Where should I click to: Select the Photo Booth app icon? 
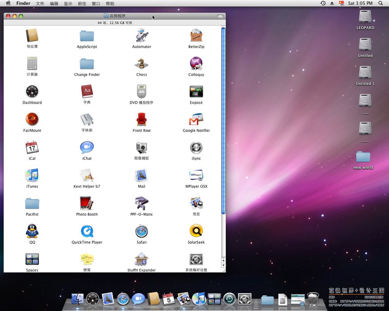87,203
